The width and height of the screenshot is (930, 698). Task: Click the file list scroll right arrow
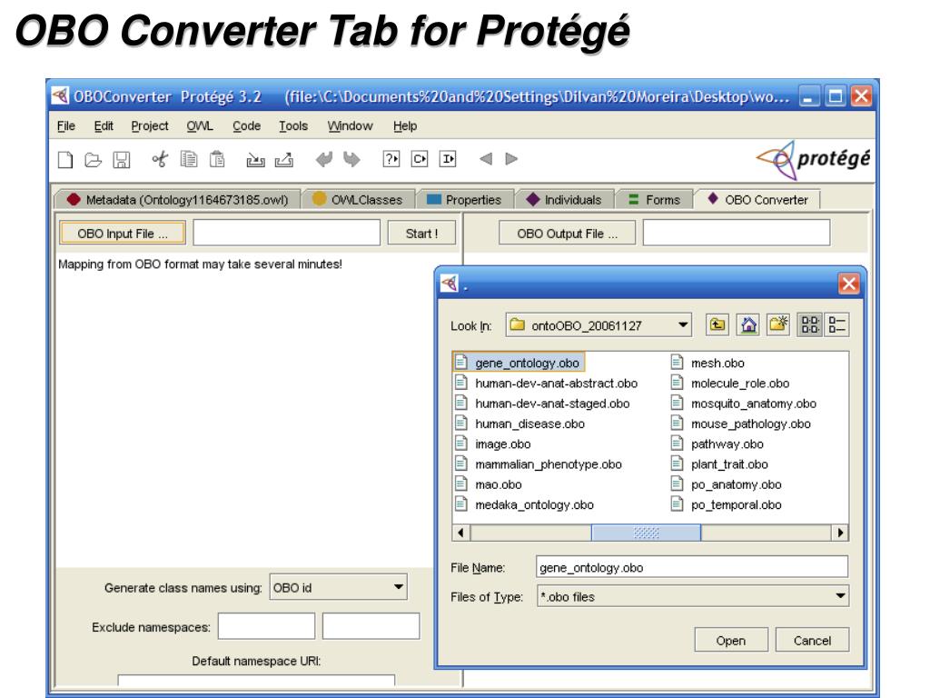coord(840,533)
